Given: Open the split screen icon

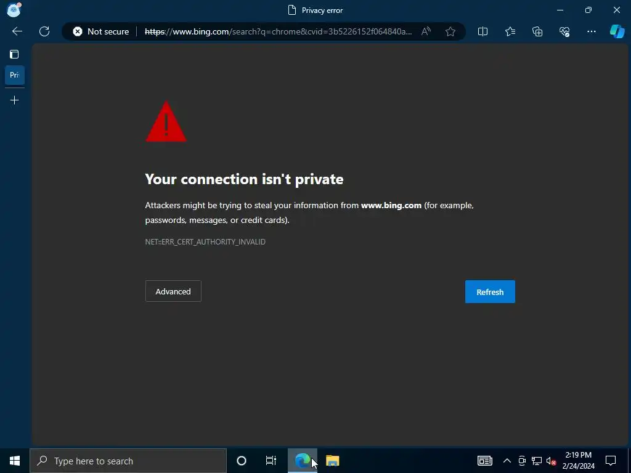Looking at the screenshot, I should 482,31.
